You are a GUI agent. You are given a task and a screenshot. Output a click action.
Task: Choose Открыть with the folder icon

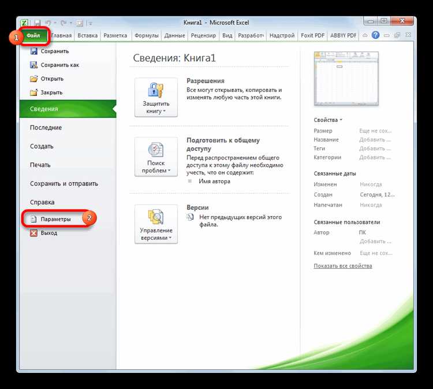(x=47, y=79)
